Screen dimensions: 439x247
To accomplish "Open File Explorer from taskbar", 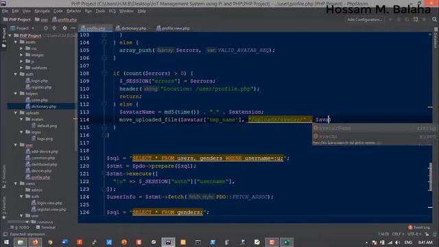I will pyautogui.click(x=21, y=242).
